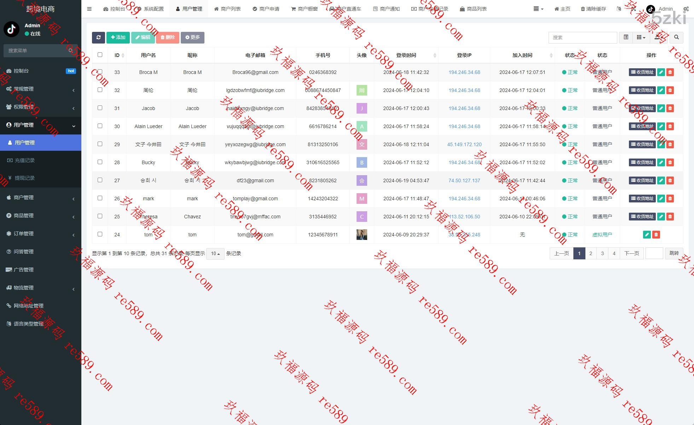Image resolution: width=694 pixels, height=425 pixels.
Task: Check the select-all checkbox in the table header
Action: coord(100,55)
